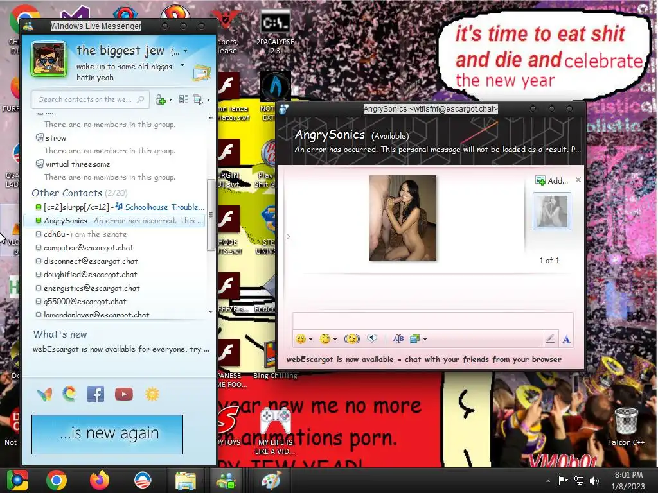Open the dropdown arrow beside Show menu
The height and width of the screenshot is (493, 658).
209,99
